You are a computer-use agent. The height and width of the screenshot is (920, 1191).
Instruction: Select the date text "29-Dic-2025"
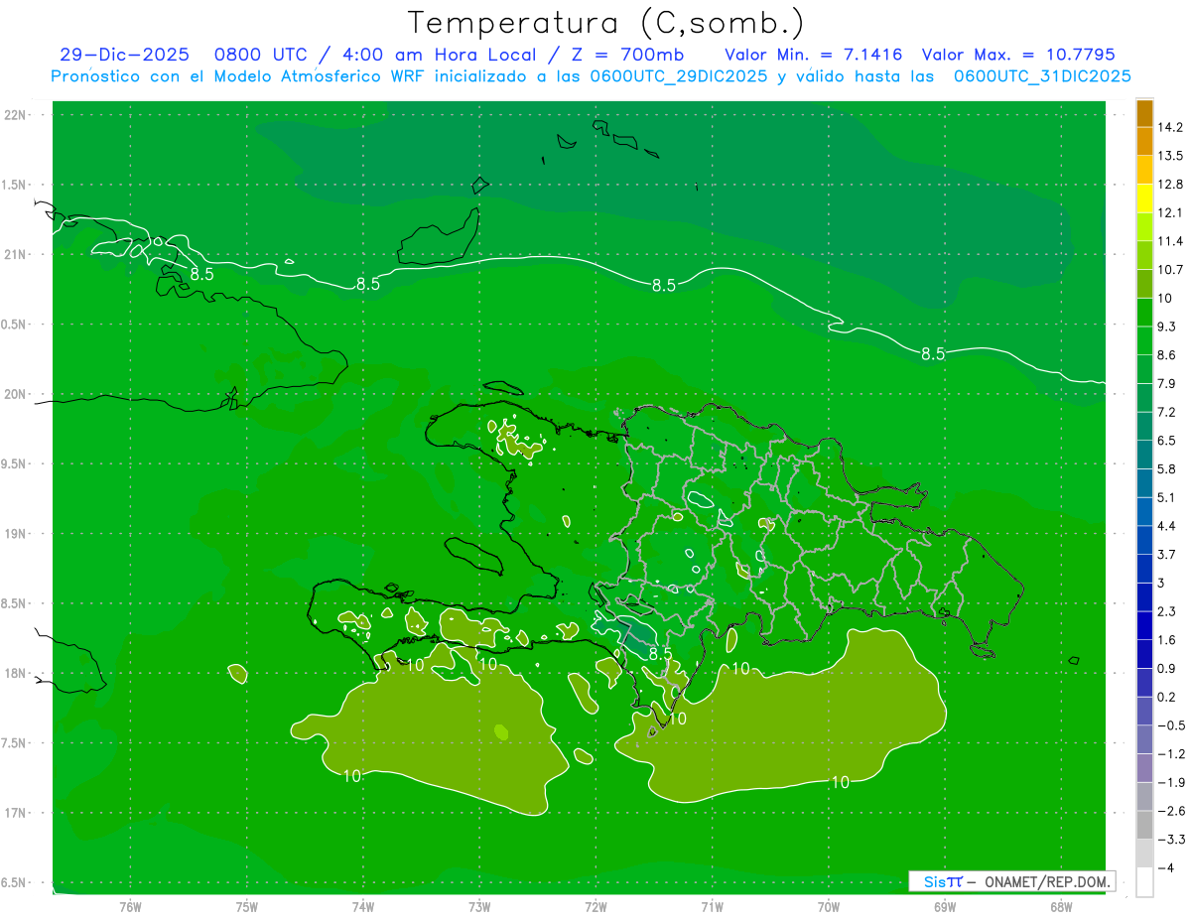point(124,55)
